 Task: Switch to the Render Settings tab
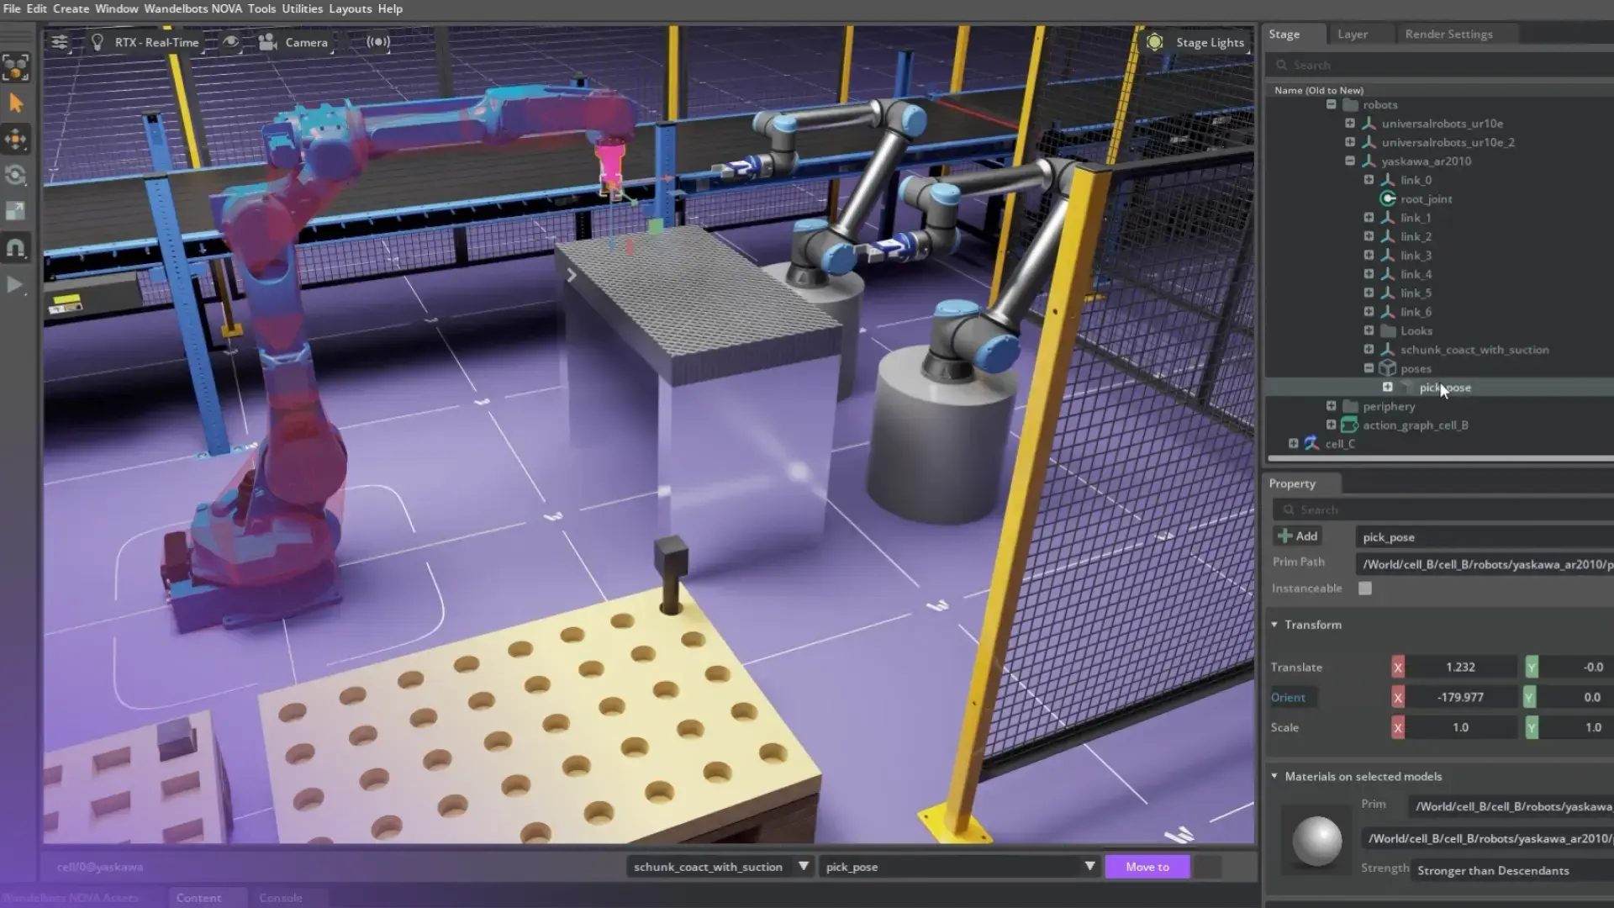tap(1448, 34)
